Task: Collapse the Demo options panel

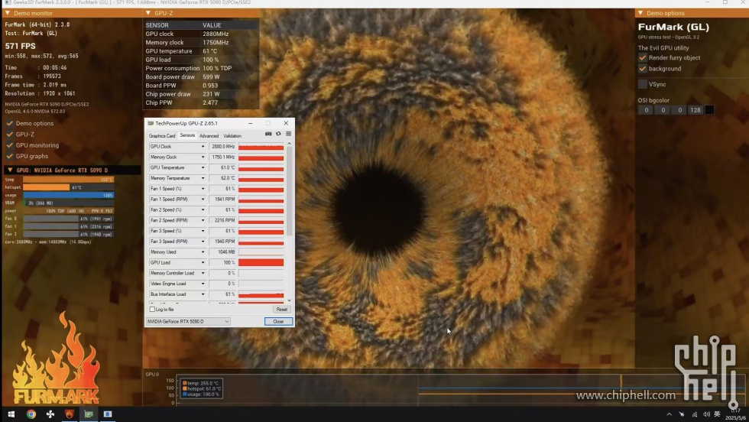Action: point(640,13)
